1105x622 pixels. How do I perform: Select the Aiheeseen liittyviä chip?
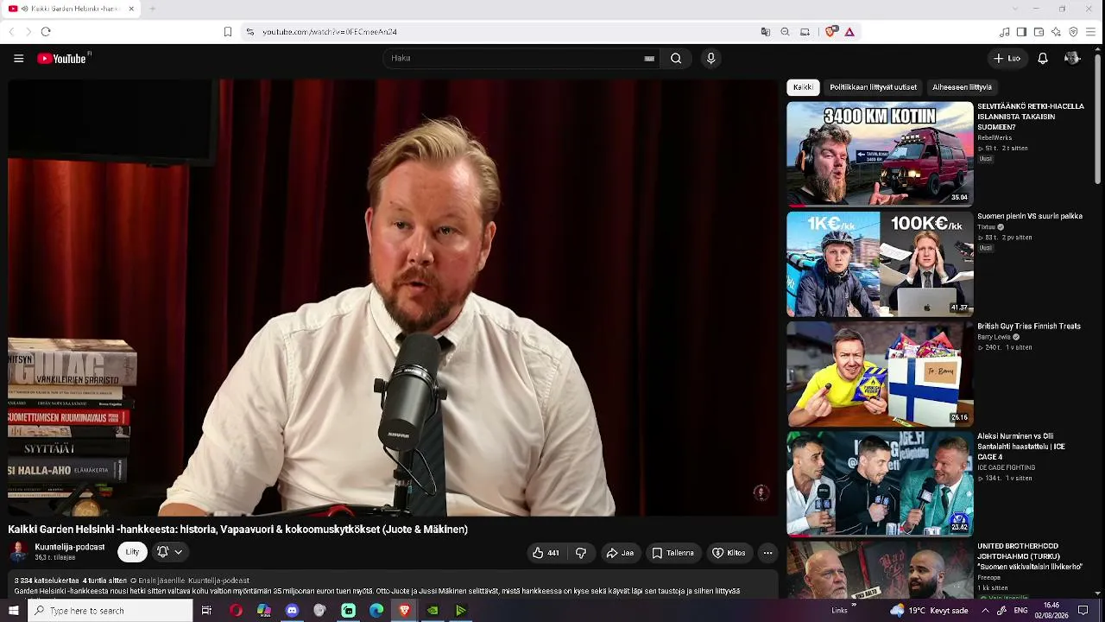[962, 87]
